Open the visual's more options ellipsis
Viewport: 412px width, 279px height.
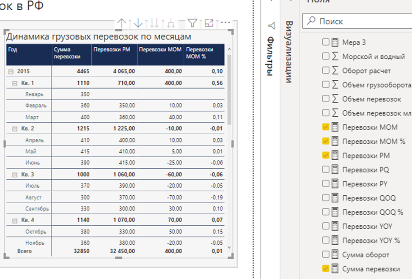coord(225,22)
